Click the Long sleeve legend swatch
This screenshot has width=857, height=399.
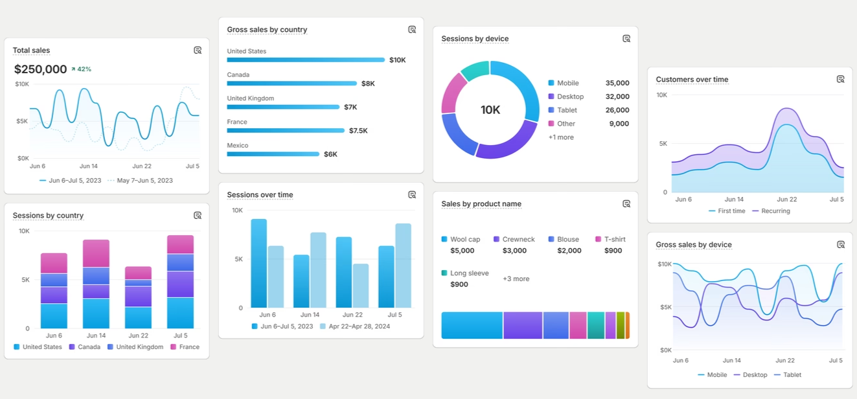tap(444, 273)
